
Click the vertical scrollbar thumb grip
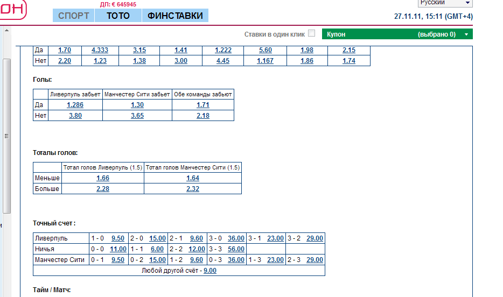click(7, 136)
